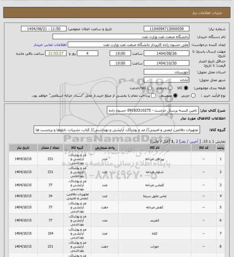The height and width of the screenshot is (257, 234).
Task: Open the اطلاعات تماس خریدار link
Action: point(50,45)
